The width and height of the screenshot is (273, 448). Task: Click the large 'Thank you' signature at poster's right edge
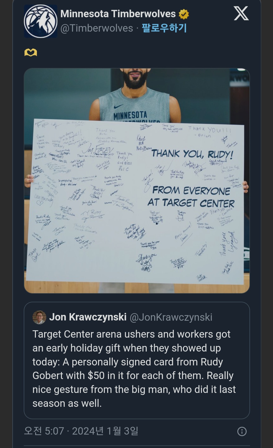point(228,244)
